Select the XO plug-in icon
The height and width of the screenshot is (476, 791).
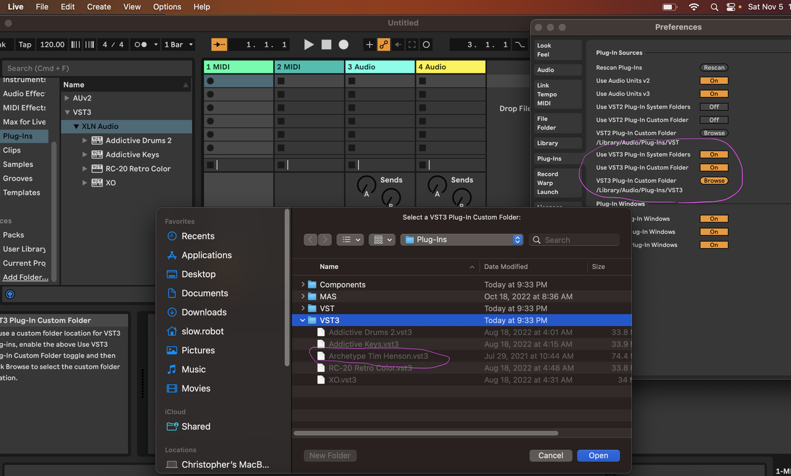click(97, 183)
